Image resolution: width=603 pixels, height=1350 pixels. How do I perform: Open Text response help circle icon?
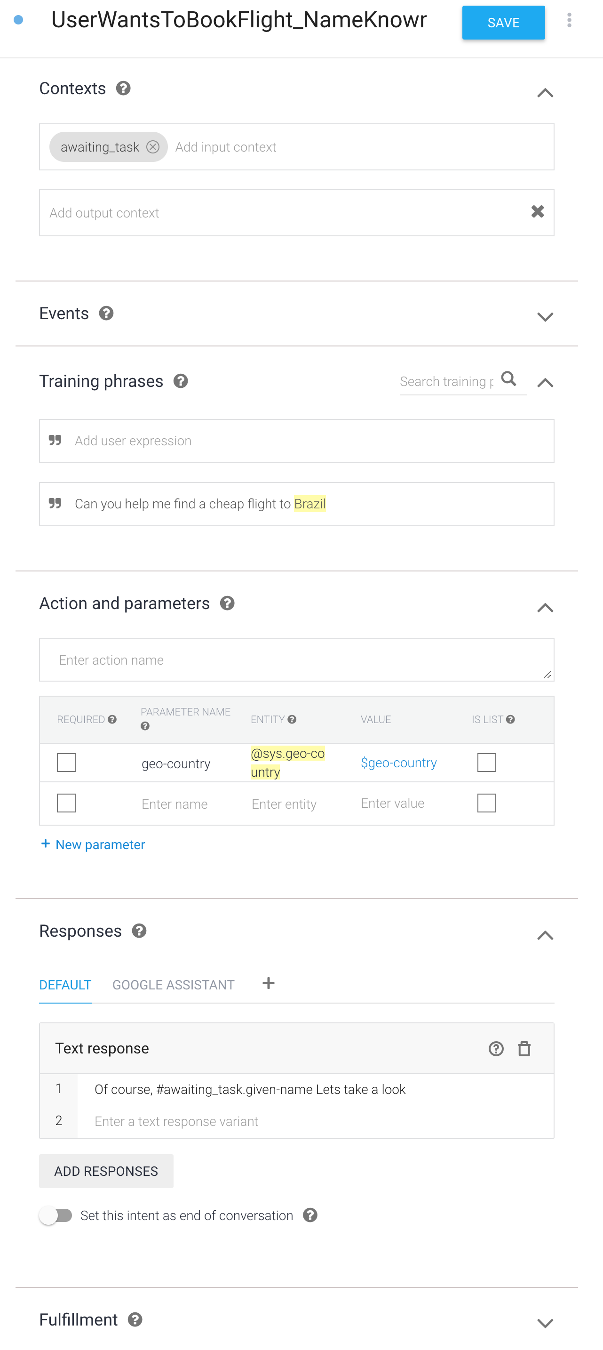point(496,1049)
